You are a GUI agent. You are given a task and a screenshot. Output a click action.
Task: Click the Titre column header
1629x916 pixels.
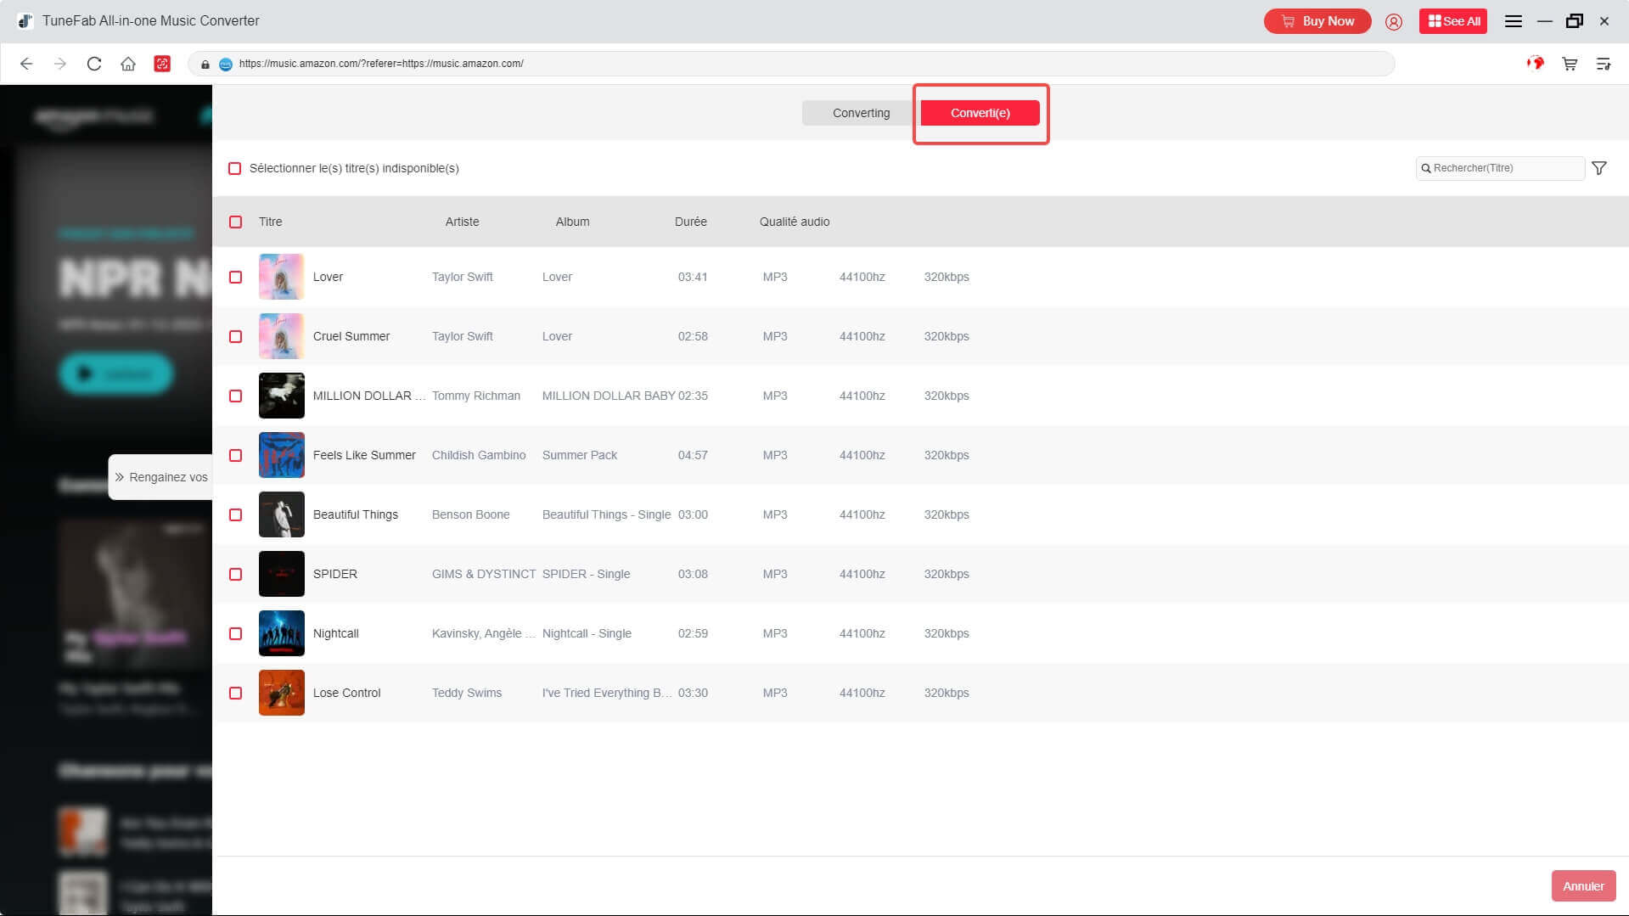271,222
